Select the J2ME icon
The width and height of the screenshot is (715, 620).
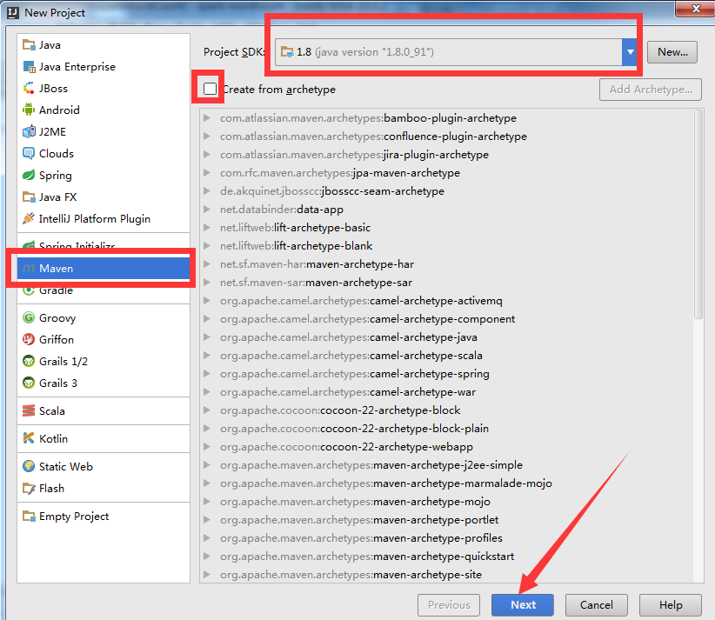pyautogui.click(x=29, y=132)
